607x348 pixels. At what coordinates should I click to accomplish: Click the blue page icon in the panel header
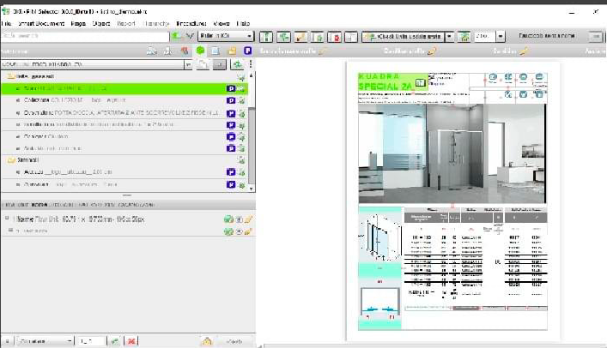(x=215, y=51)
